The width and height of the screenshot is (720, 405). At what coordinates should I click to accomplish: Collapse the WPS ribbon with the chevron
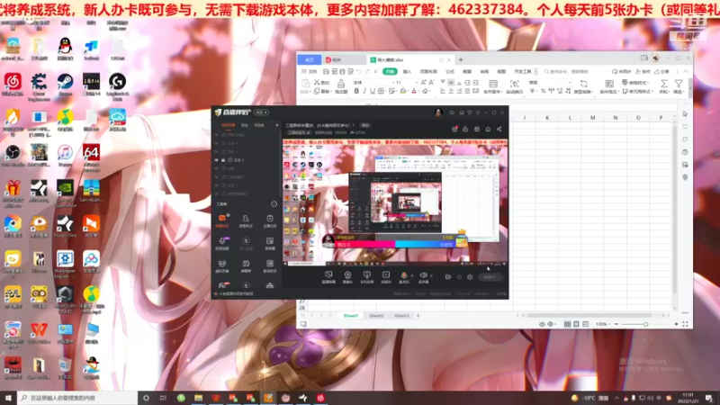[x=685, y=72]
